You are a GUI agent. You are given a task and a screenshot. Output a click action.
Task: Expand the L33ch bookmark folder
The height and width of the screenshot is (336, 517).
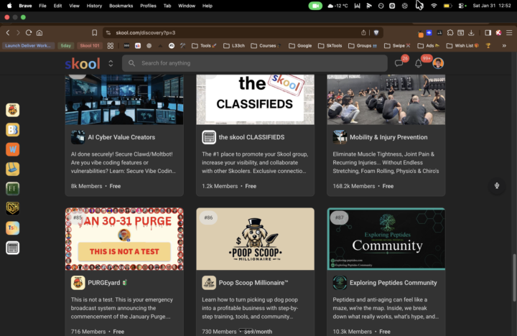point(234,45)
